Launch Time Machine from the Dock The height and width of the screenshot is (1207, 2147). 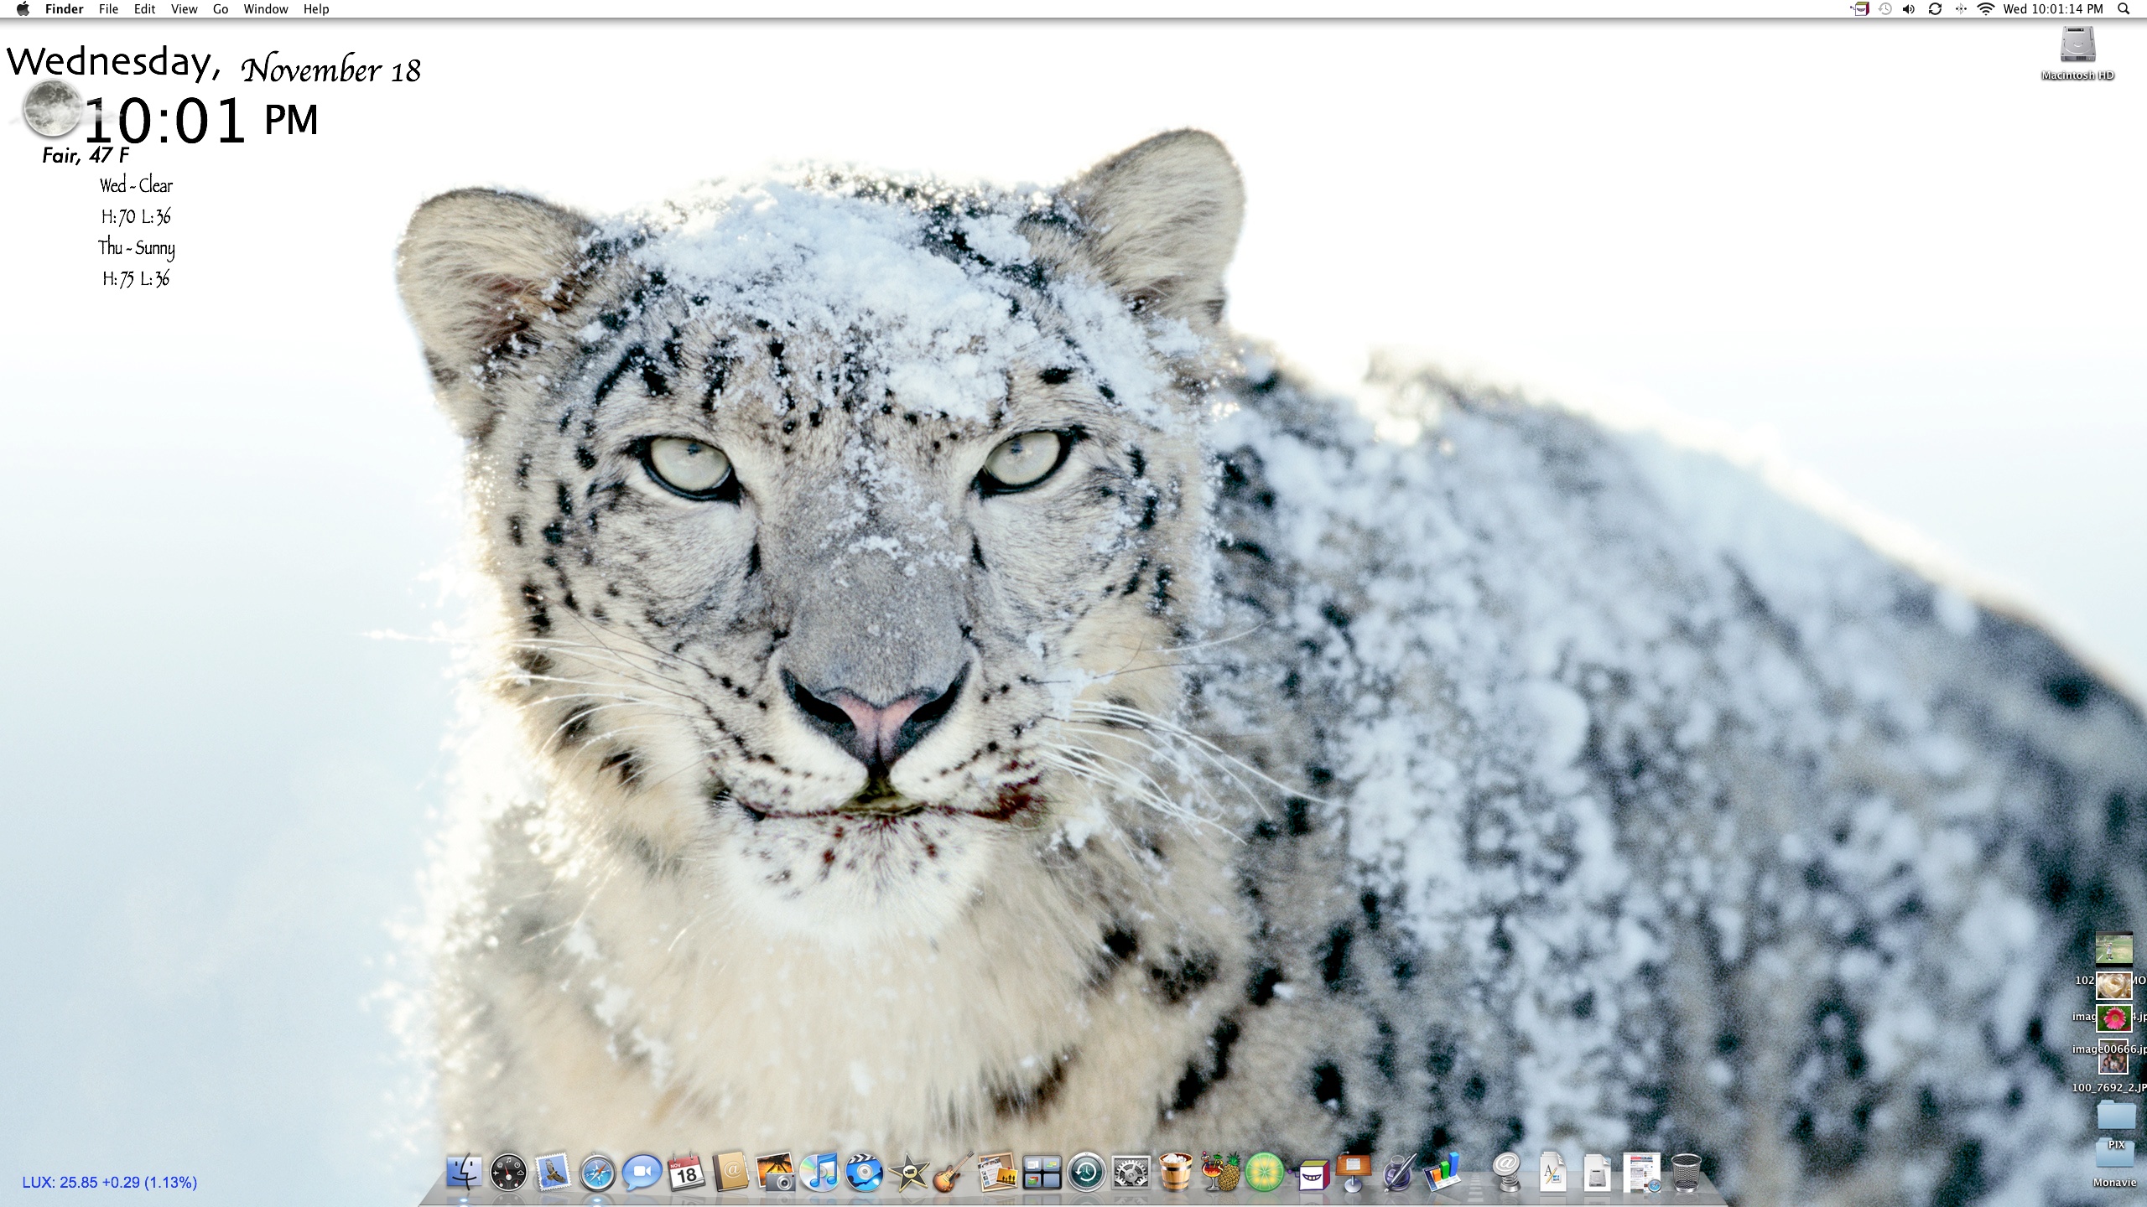[x=1087, y=1171]
